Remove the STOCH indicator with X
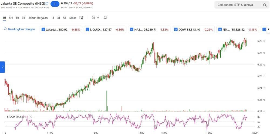The height and width of the screenshot is (135, 270). 31,117
